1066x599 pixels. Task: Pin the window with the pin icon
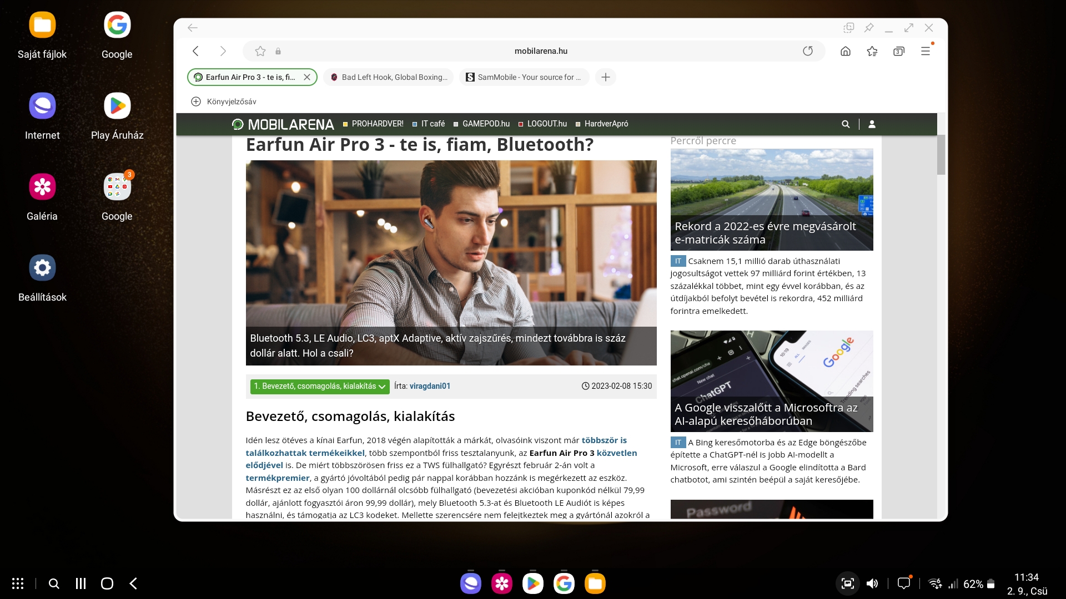point(869,28)
